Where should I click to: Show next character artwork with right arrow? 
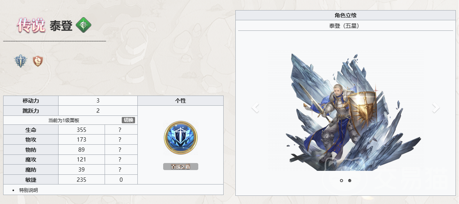(x=436, y=108)
